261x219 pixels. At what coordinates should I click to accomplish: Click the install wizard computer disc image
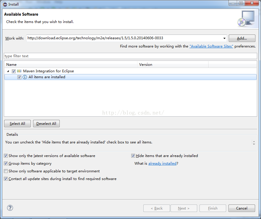pos(246,18)
